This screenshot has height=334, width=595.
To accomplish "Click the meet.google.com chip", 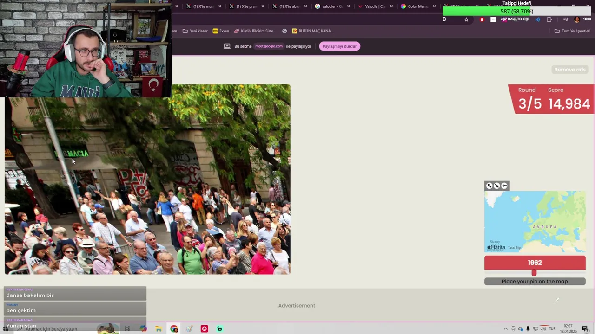I will coord(269,46).
